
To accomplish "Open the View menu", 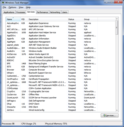I will tap(21, 7).
